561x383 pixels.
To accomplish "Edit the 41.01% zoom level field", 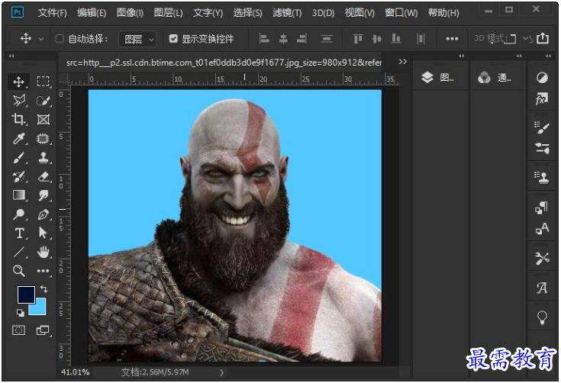I will (75, 372).
